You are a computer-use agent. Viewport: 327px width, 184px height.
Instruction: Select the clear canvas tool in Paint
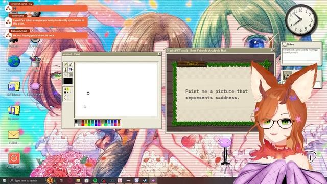pos(71,75)
